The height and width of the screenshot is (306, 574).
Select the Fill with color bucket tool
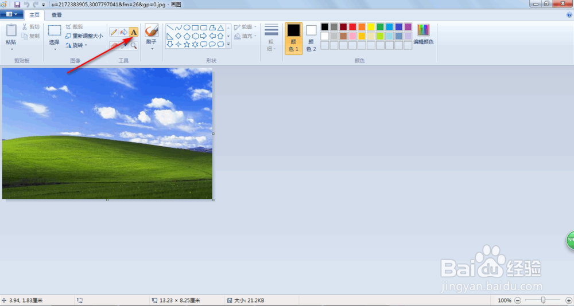pos(124,32)
